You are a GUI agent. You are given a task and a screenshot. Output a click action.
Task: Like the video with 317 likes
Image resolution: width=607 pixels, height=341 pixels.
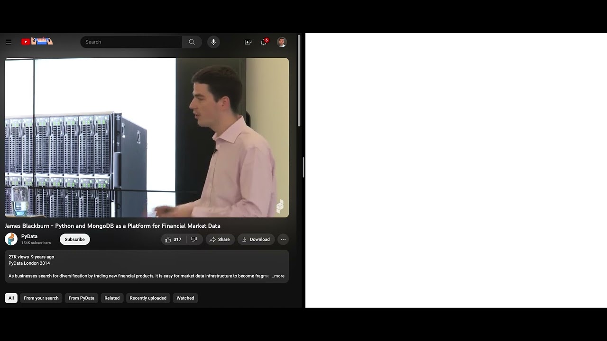click(x=173, y=239)
